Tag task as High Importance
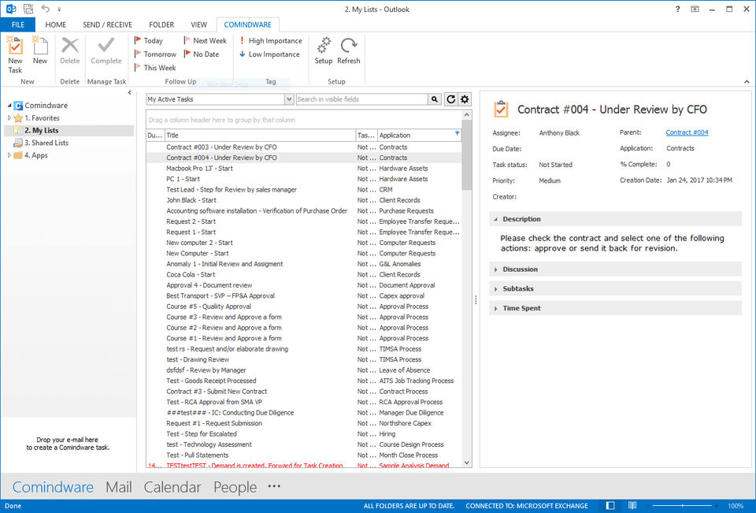Image resolution: width=756 pixels, height=513 pixels. click(x=270, y=40)
